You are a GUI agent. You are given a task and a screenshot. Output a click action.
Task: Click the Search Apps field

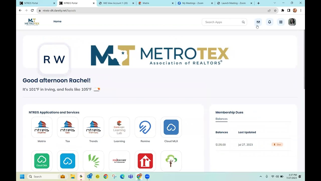coord(224,22)
